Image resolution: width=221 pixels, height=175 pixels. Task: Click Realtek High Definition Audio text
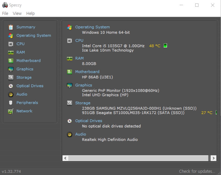click(x=110, y=140)
